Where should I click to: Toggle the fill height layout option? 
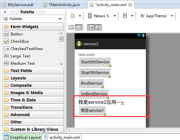pos(98,27)
